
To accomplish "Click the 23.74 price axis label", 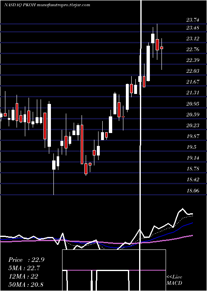I will point(193,20).
